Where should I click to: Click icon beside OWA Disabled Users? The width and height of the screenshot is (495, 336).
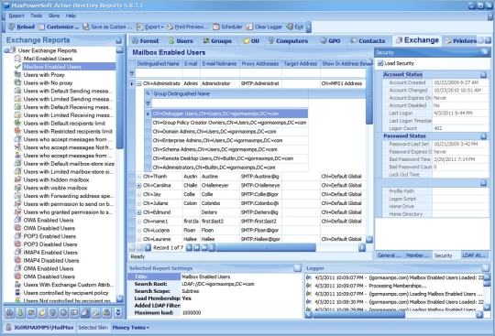tap(17, 228)
